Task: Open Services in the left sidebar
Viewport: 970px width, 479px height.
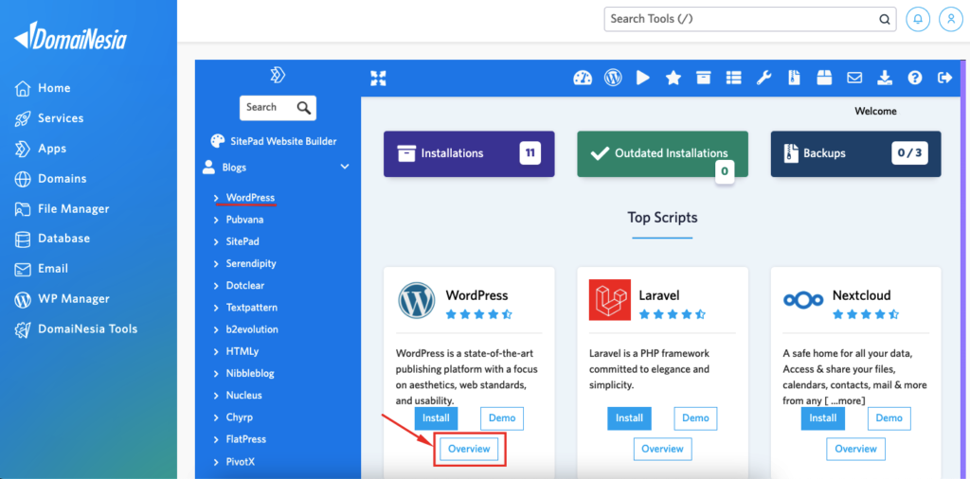Action: 49,118
